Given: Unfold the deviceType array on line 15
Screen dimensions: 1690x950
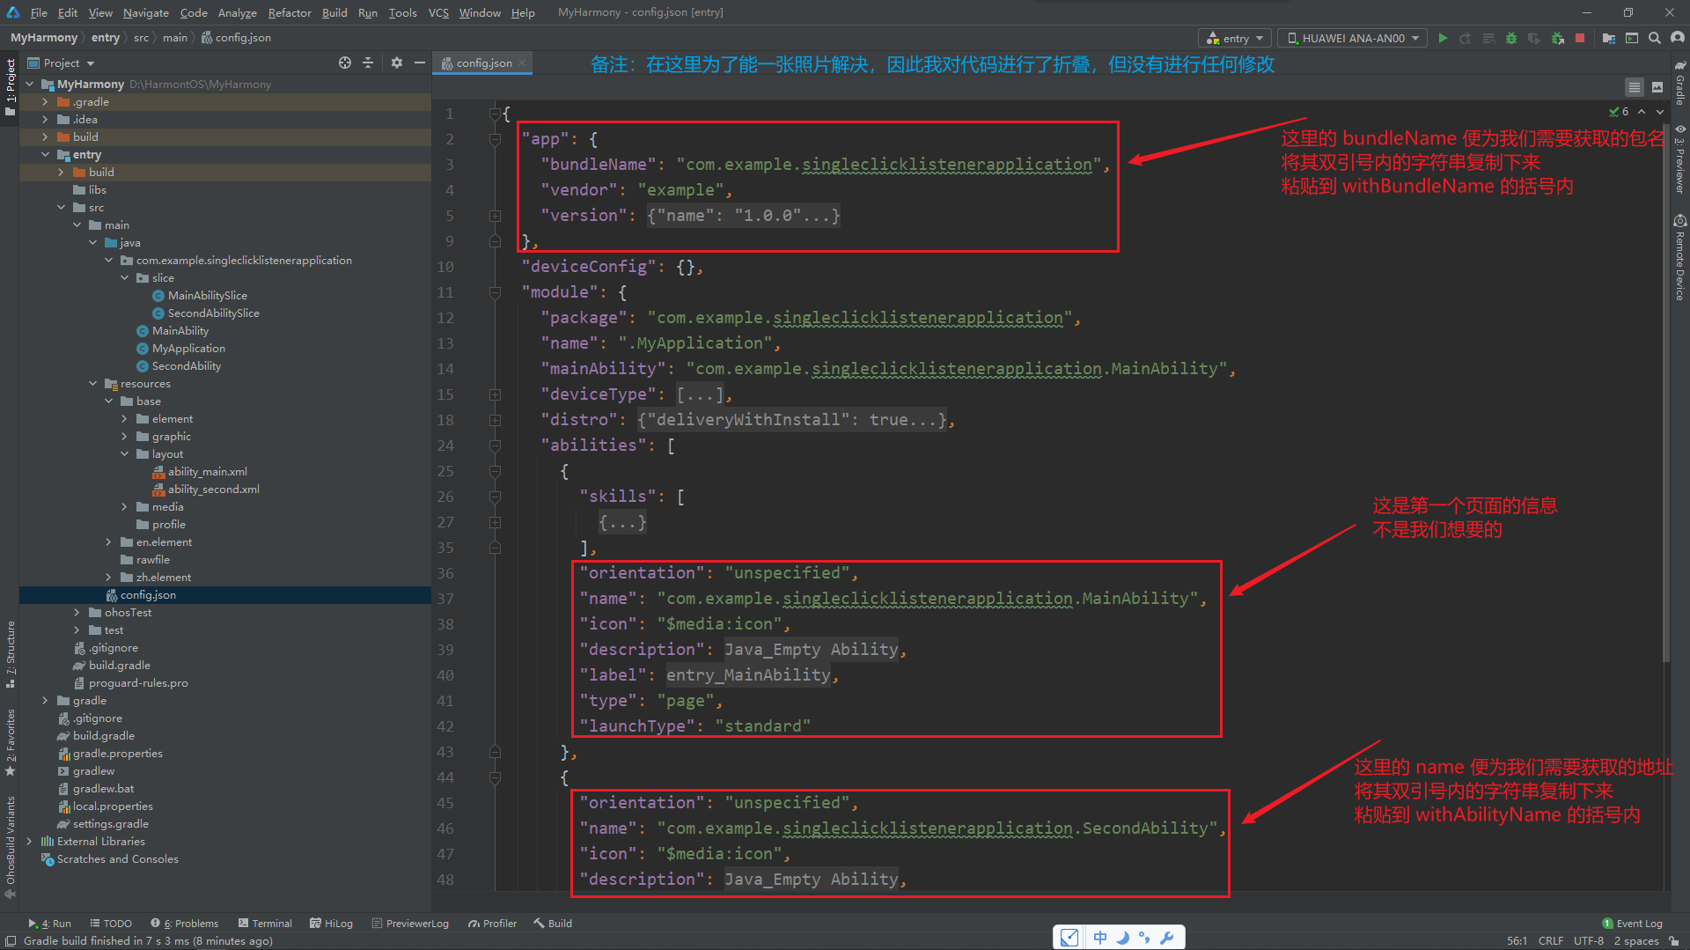Looking at the screenshot, I should point(496,394).
